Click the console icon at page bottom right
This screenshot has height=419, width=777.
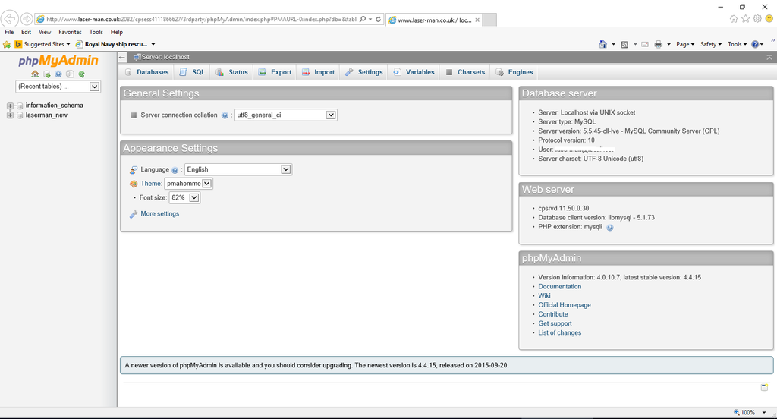point(764,387)
